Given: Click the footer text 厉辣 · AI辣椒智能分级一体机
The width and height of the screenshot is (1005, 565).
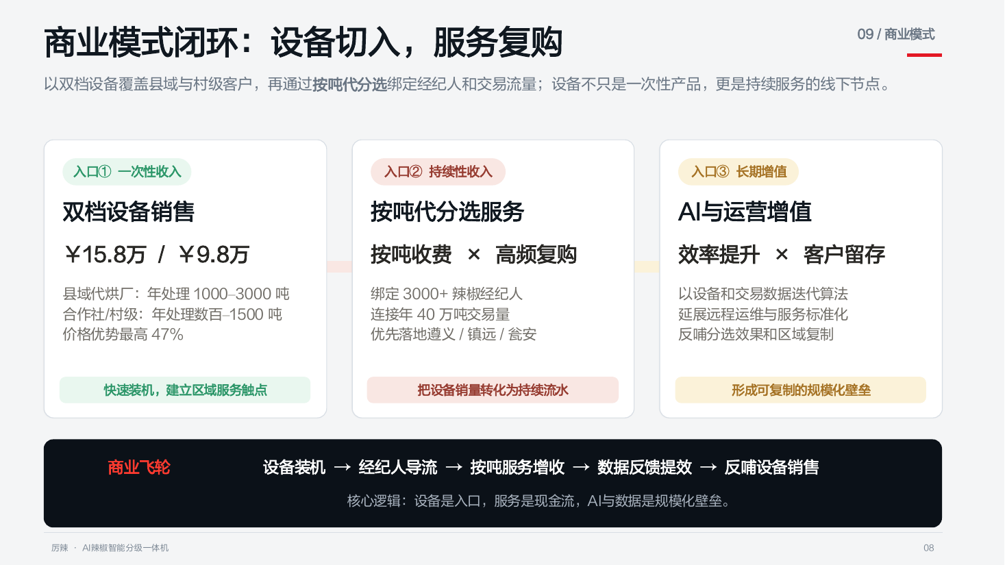Looking at the screenshot, I should pyautogui.click(x=110, y=548).
